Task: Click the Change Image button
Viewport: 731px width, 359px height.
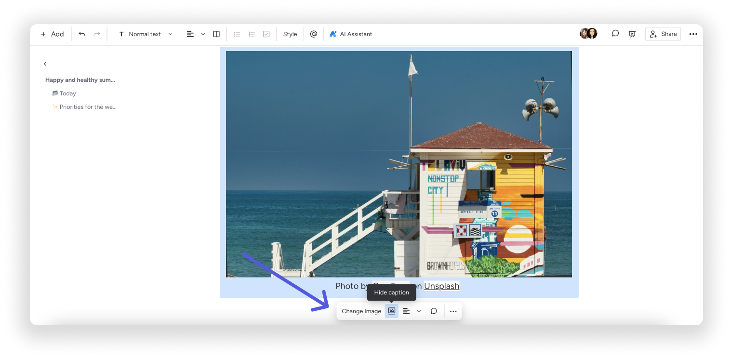Action: point(361,311)
